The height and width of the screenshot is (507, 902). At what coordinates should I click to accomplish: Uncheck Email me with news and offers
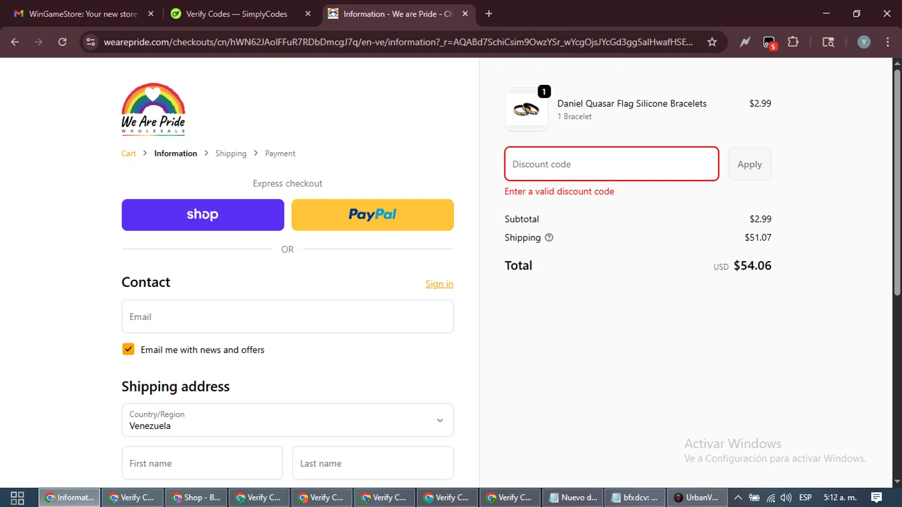click(128, 349)
